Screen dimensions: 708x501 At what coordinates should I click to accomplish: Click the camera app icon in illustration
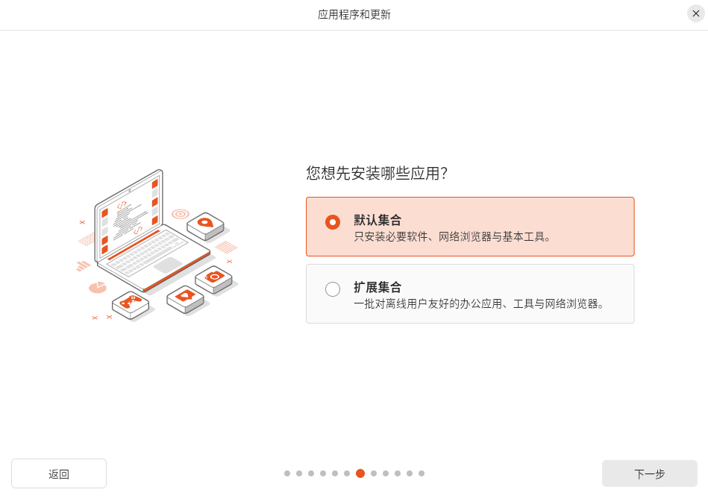214,277
